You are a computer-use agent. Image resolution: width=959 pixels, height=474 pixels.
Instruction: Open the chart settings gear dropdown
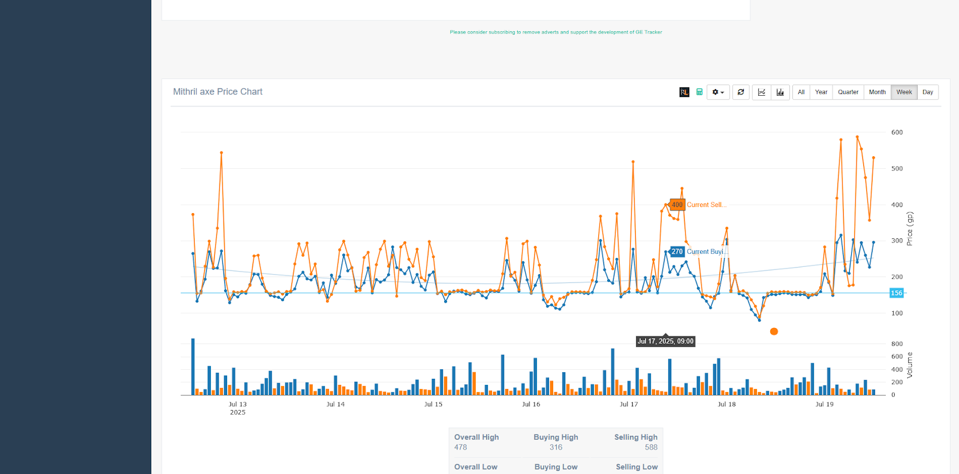[717, 92]
